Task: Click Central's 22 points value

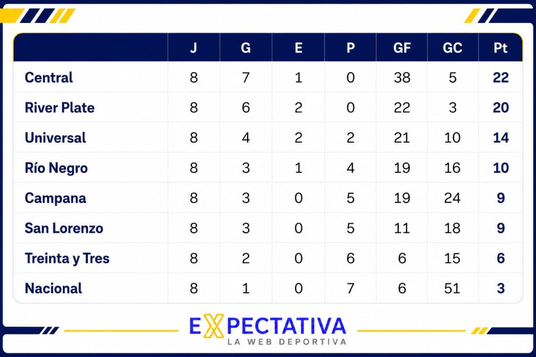Action: [x=501, y=77]
